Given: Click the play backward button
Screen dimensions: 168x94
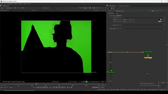Looking at the screenshot, I should 47,87.
